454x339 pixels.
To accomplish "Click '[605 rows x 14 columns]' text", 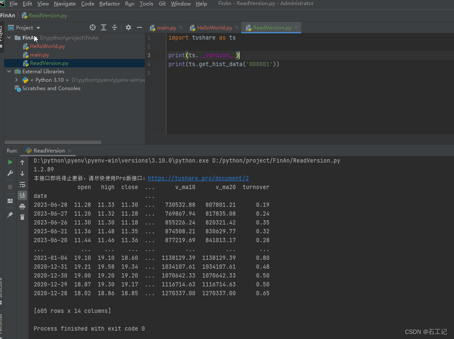I will (72, 311).
